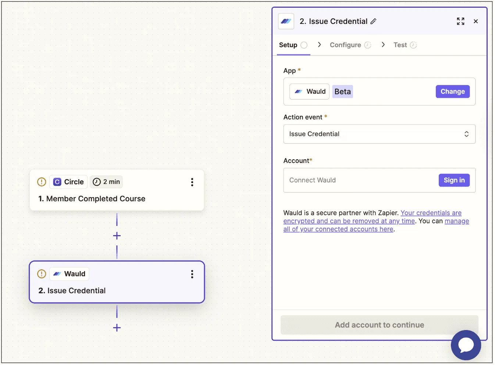Screen dimensions: 495x365
Task: Click the Setup status circle indicator
Action: point(304,45)
